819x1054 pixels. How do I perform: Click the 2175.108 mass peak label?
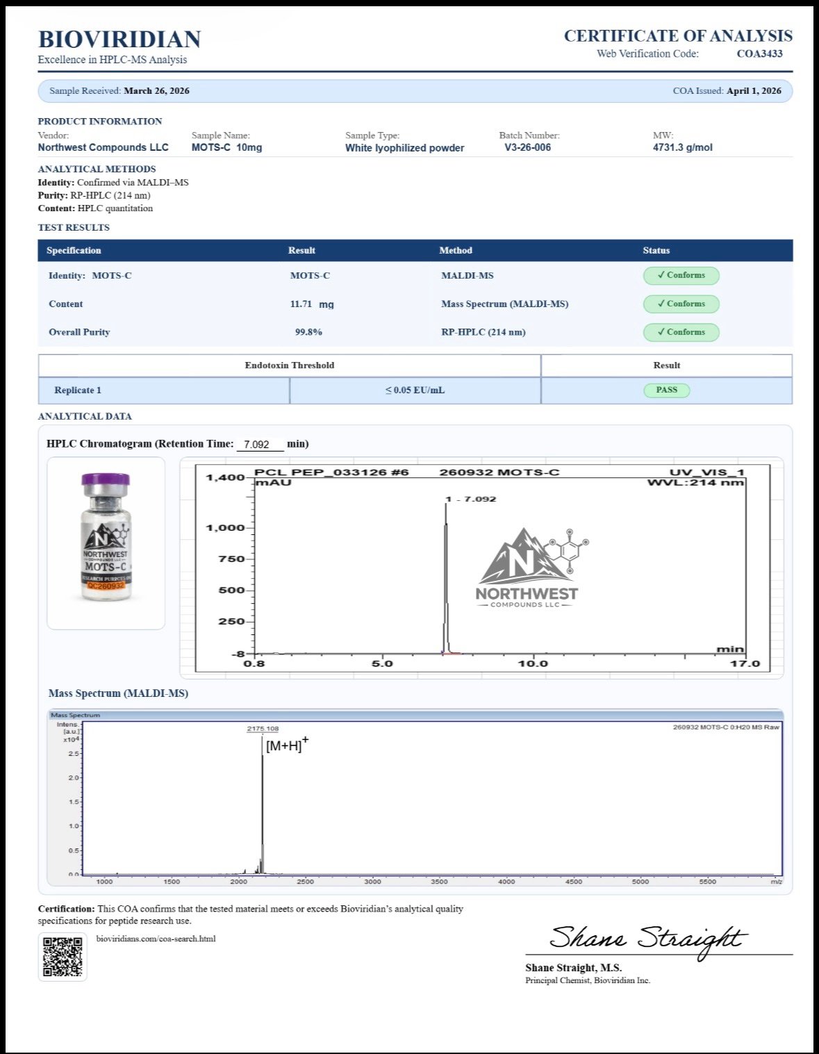[263, 729]
